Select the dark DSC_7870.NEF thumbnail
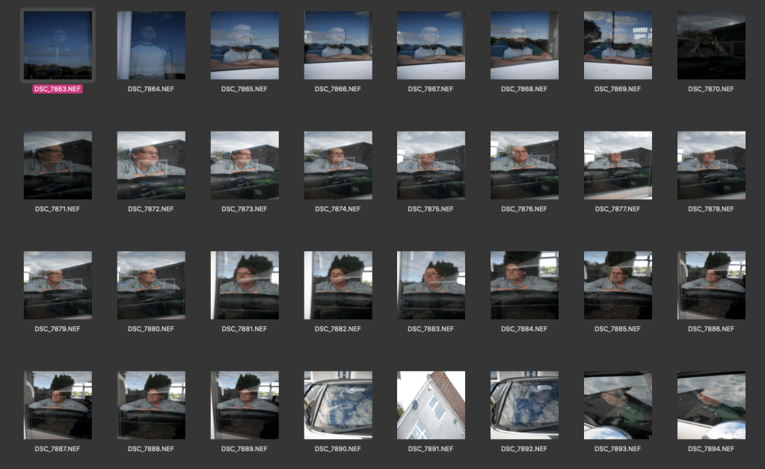The image size is (765, 469). (x=711, y=45)
